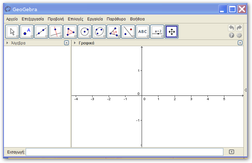Click the Γραφικά panel title
Viewport: 252px width, 163px height.
tap(86, 43)
